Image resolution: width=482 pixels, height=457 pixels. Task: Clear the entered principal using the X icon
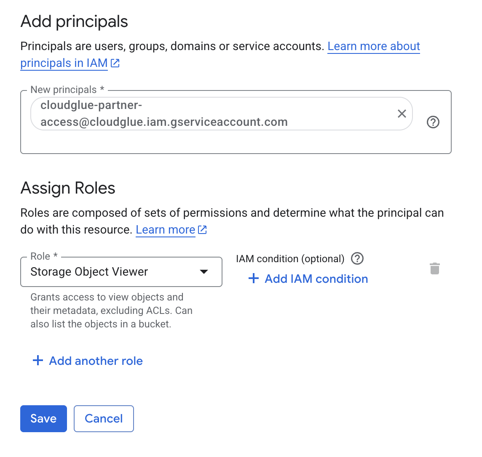coord(402,114)
